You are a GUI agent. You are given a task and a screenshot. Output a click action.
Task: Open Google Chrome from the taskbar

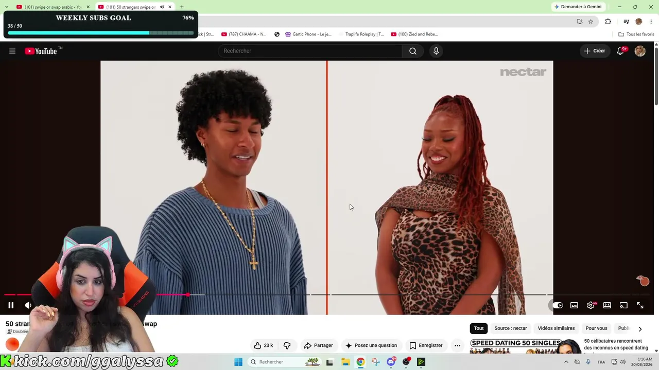(360, 362)
